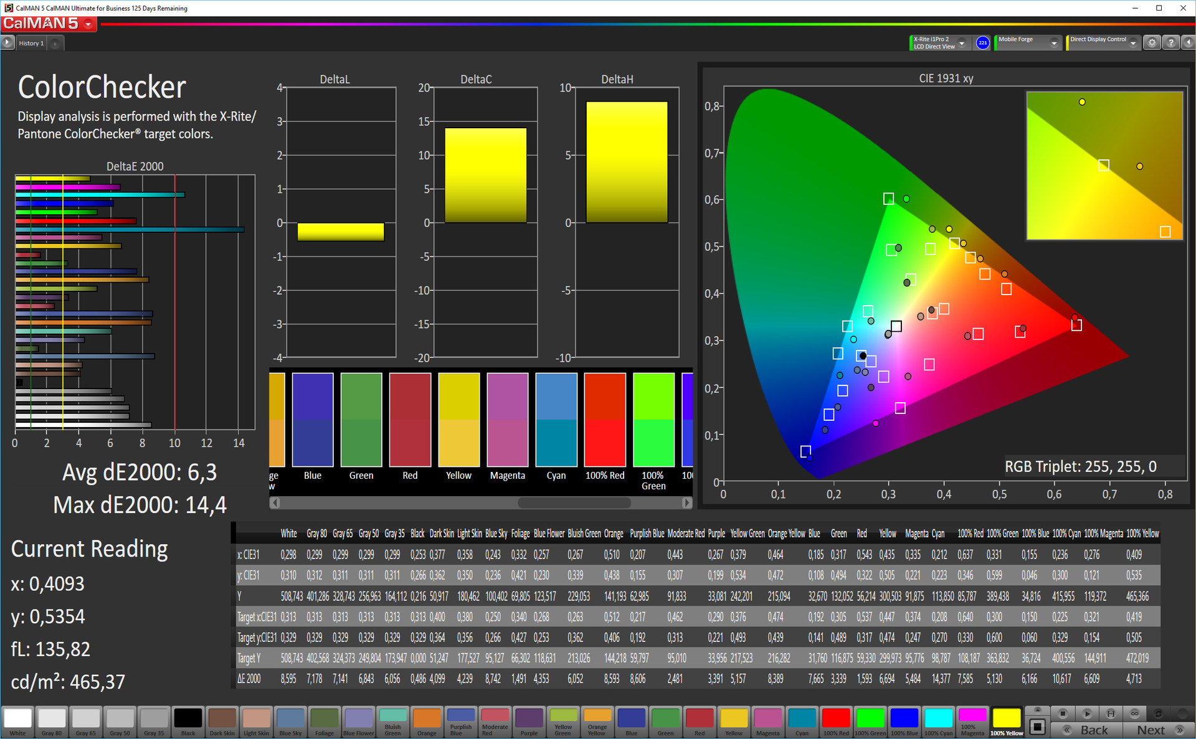
Task: Select the 100% Cyan color swatch
Action: pos(938,721)
